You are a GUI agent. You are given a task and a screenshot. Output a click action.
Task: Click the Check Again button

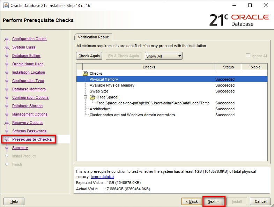[x=89, y=56]
